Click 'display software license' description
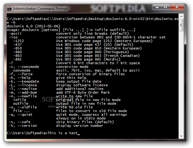193x148 pixels. coord(82,85)
